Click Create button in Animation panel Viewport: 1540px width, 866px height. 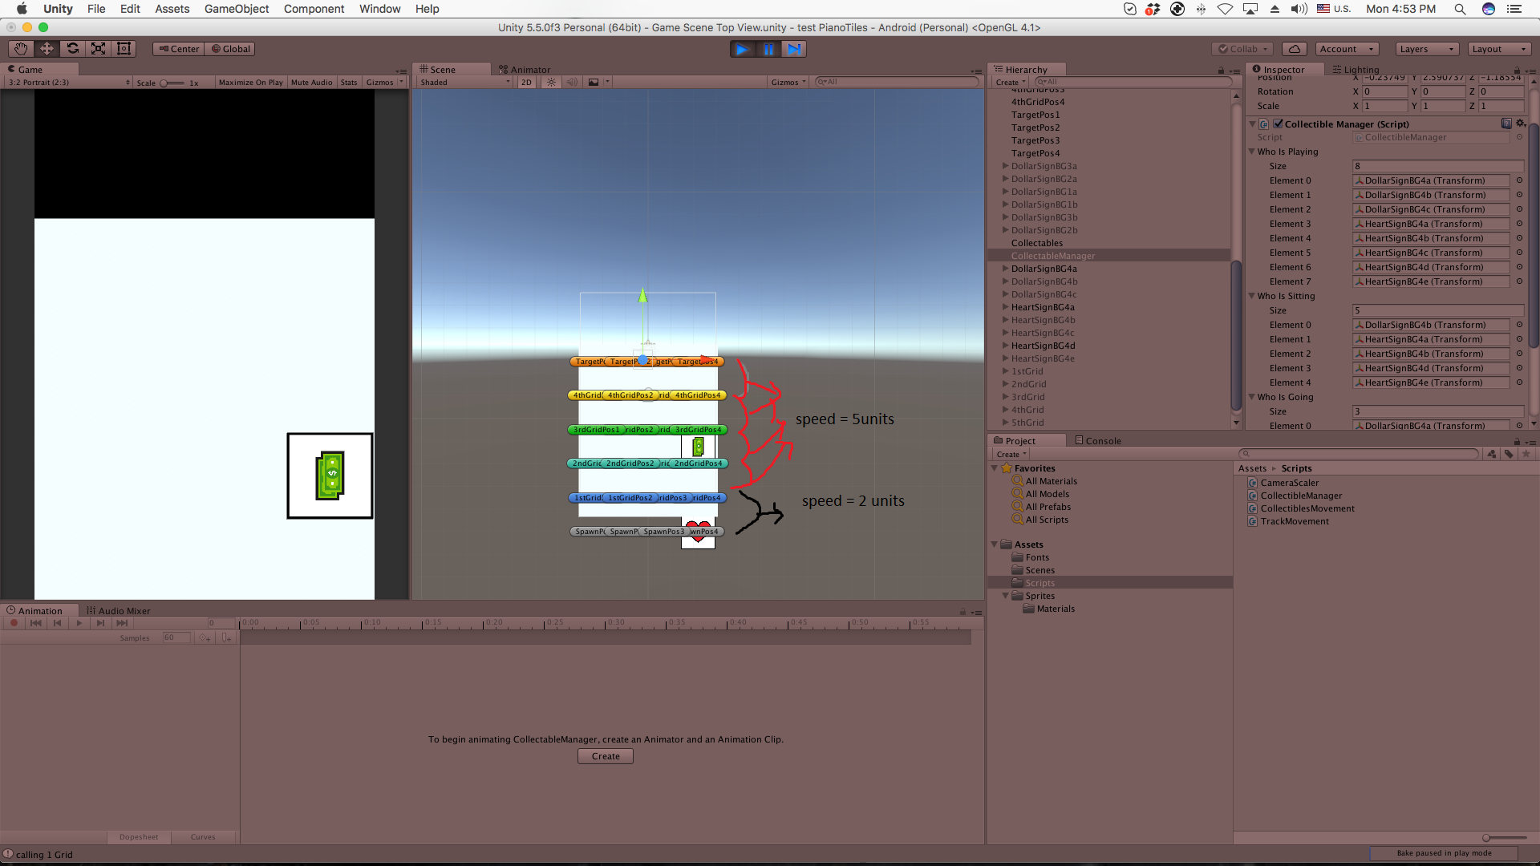coord(606,756)
